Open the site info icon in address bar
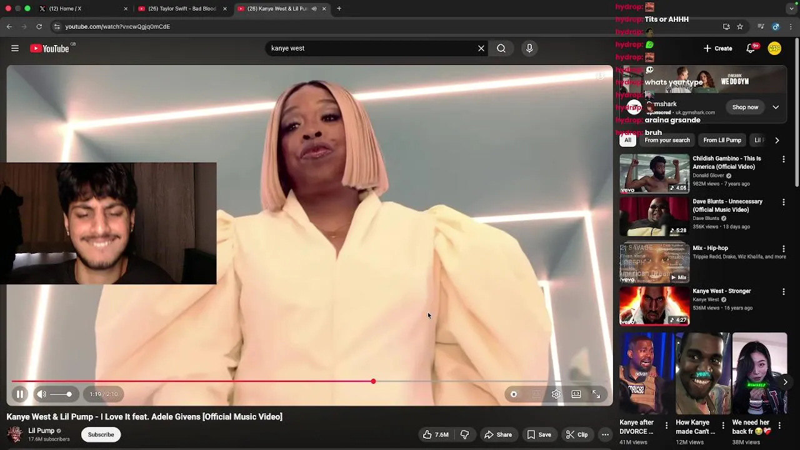Image resolution: width=800 pixels, height=450 pixels. pos(57,27)
